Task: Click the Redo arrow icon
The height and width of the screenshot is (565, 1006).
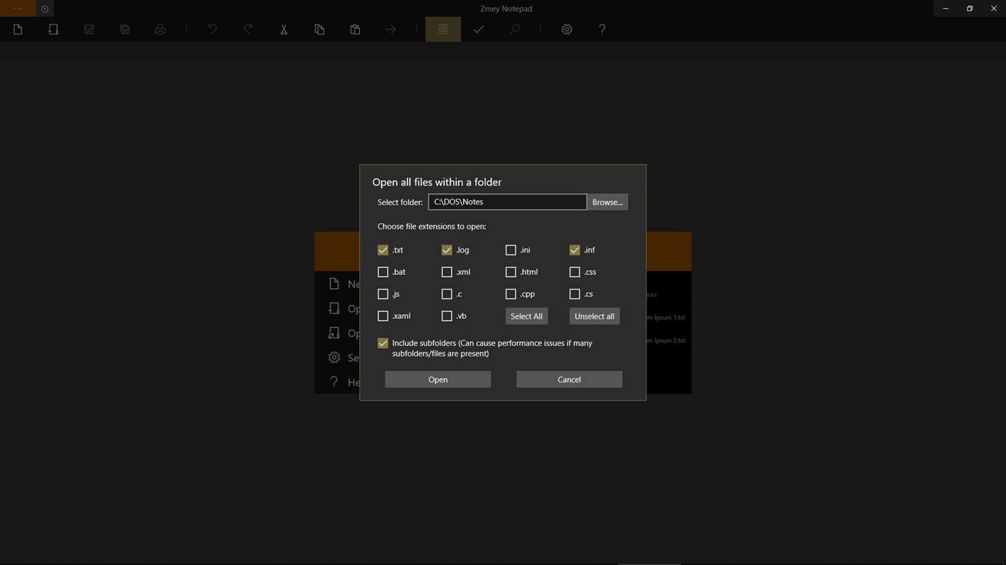Action: (248, 29)
